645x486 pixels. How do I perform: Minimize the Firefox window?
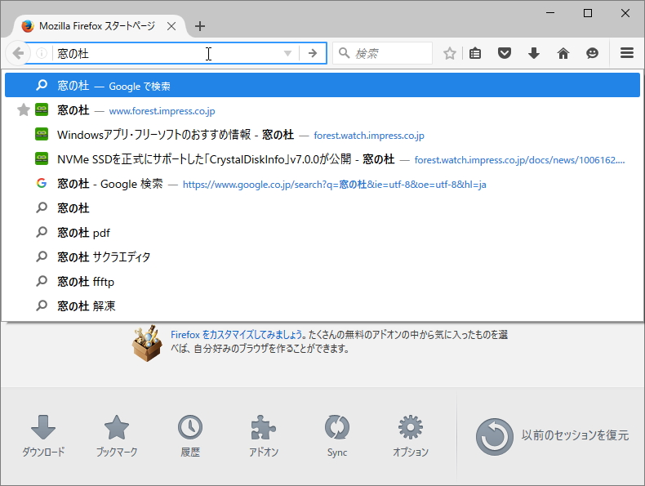point(550,13)
